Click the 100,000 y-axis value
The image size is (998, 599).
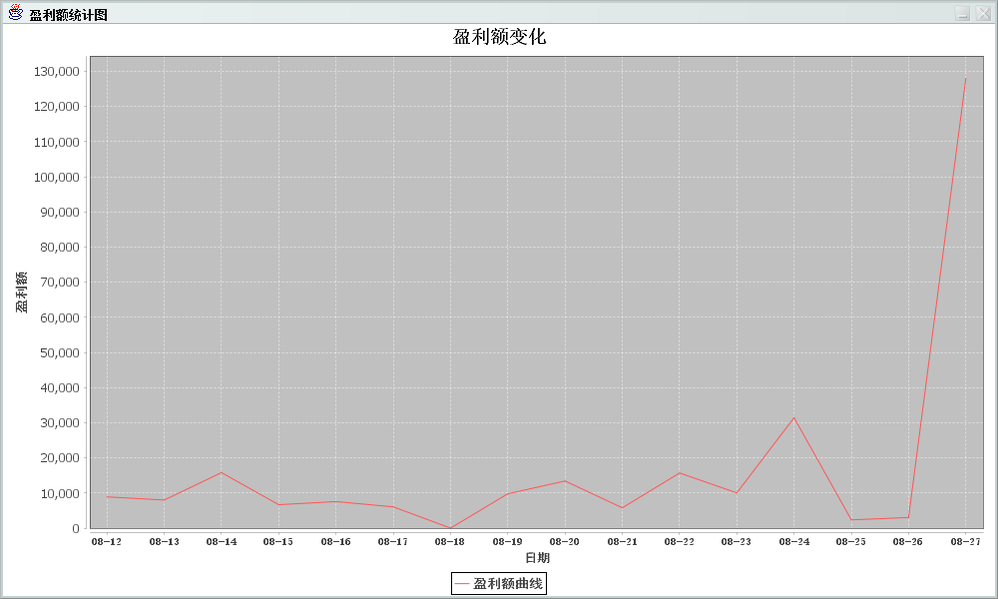click(x=57, y=177)
